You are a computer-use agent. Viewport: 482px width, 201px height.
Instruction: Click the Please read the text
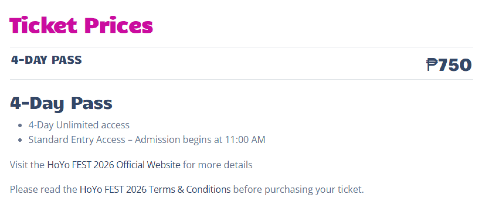43,189
